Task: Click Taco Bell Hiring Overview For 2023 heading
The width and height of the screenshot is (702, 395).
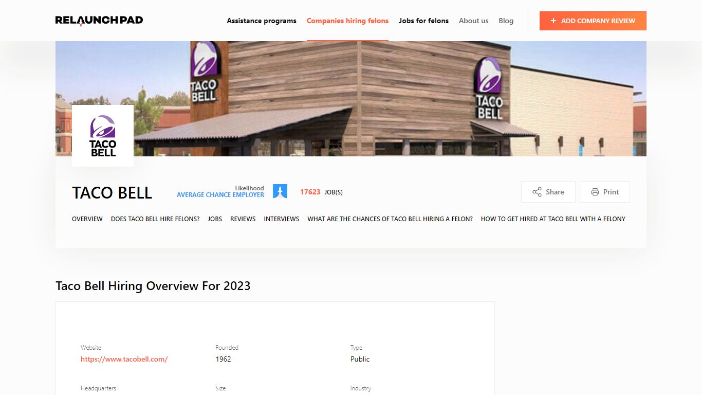Action: (x=153, y=286)
